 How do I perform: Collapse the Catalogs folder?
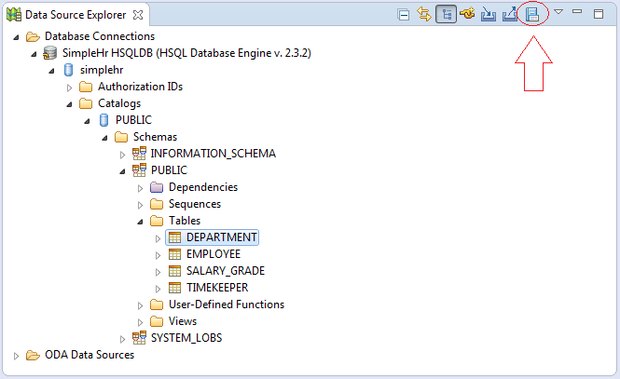(69, 104)
